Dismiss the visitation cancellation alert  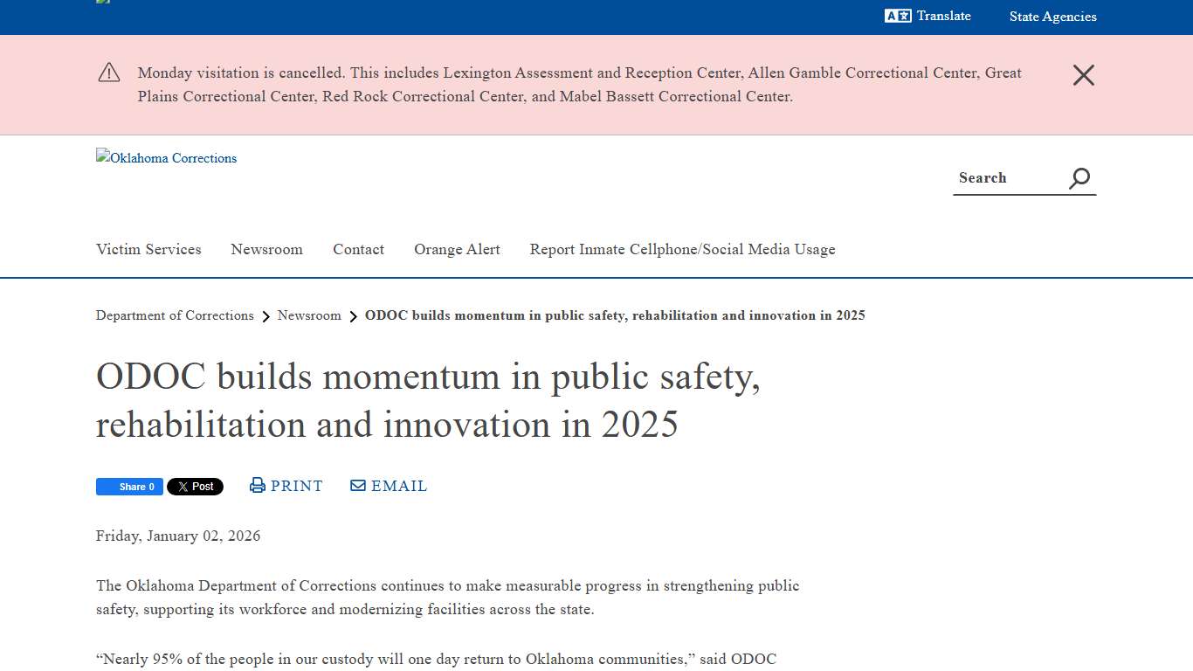[1083, 75]
